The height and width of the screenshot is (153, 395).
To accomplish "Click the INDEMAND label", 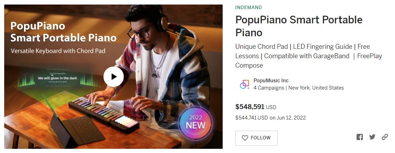I will (249, 7).
